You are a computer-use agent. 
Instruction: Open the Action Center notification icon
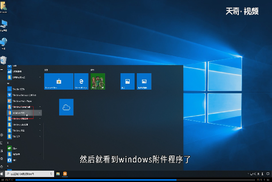tap(268, 174)
